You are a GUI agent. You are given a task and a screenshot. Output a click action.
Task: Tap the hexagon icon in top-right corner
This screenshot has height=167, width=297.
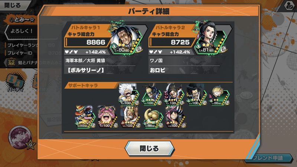coord(289,6)
